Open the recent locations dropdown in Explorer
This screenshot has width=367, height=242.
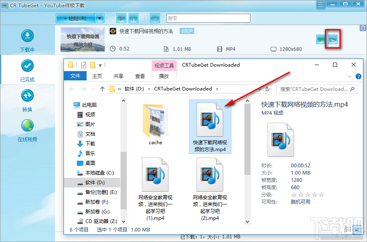click(x=93, y=89)
